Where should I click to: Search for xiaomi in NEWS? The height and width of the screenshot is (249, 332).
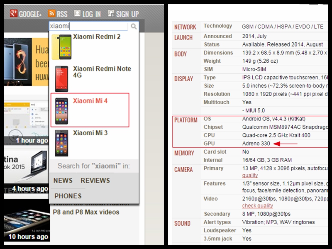[x=63, y=181]
